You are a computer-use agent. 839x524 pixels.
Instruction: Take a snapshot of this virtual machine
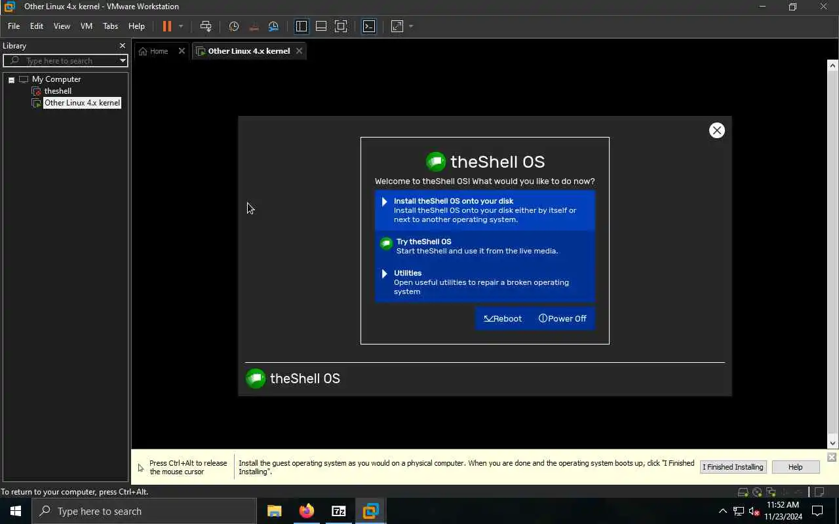point(233,26)
